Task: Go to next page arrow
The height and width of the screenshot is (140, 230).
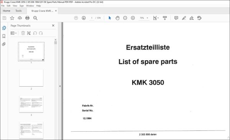Action: click(x=84, y=18)
